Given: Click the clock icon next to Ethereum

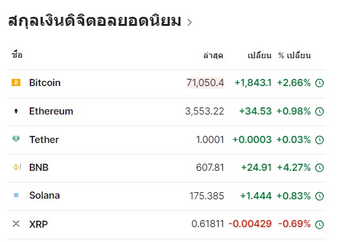Looking at the screenshot, I should [319, 111].
